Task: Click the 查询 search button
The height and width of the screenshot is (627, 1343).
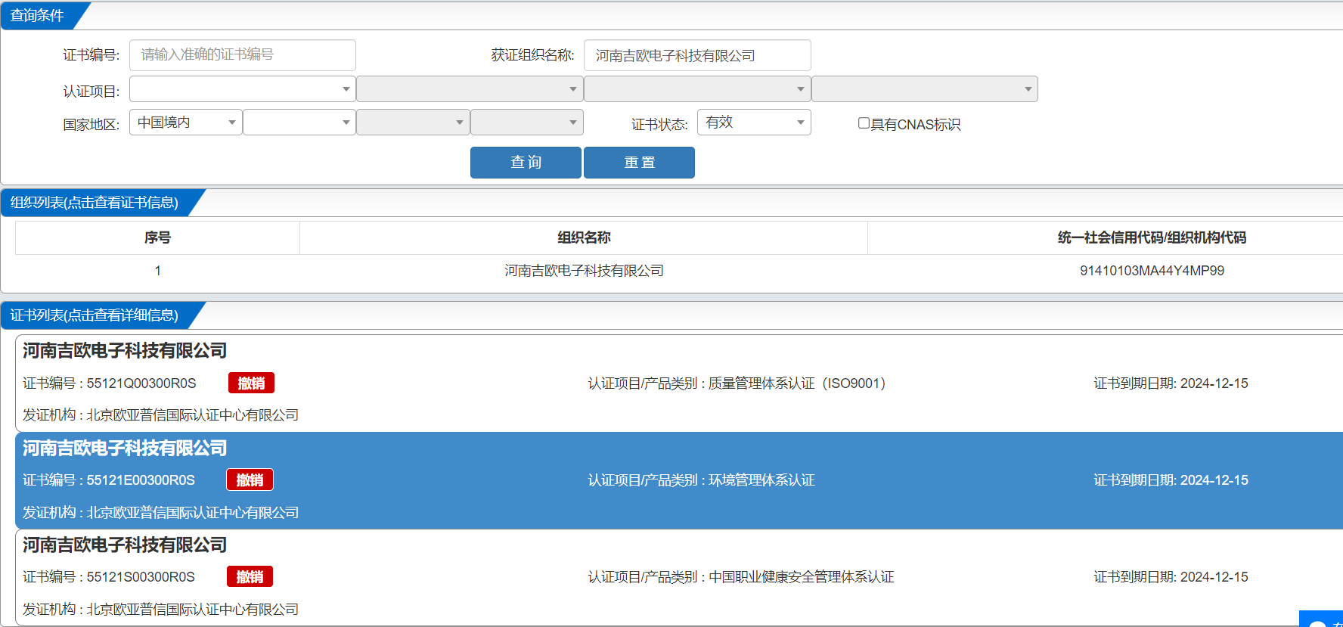Action: coord(526,163)
